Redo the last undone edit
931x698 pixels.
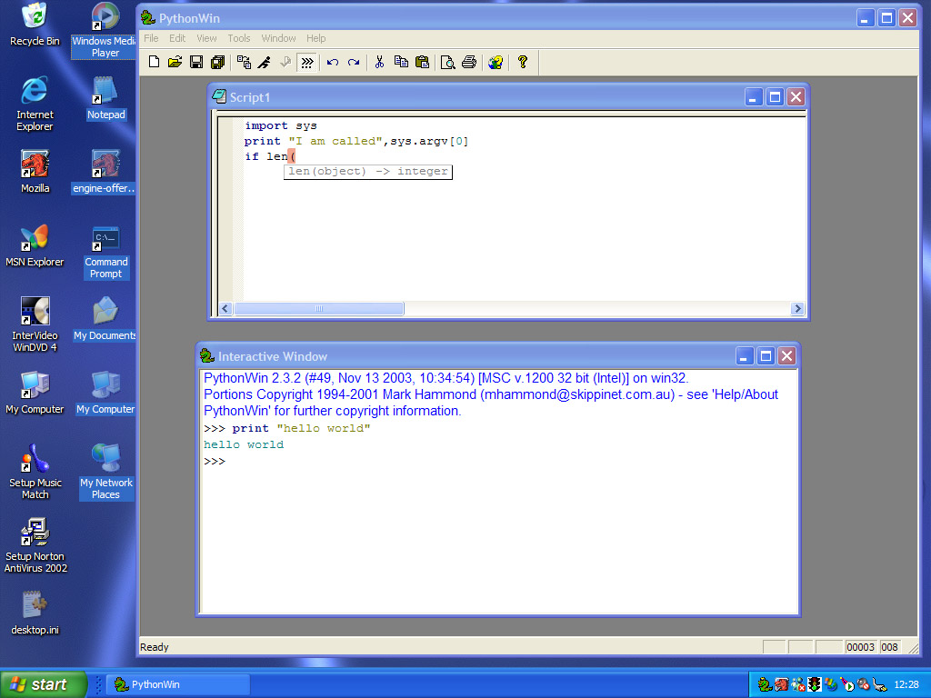354,62
